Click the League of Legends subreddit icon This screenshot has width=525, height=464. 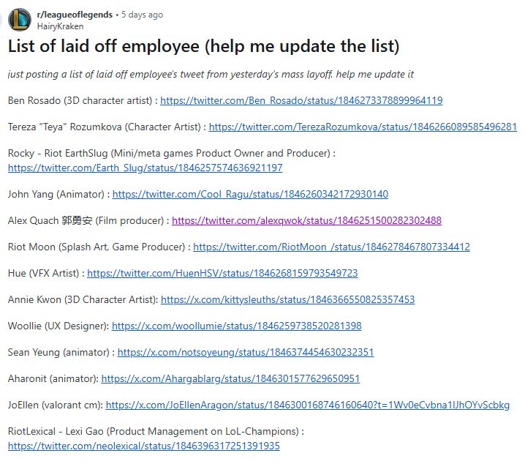tap(20, 20)
